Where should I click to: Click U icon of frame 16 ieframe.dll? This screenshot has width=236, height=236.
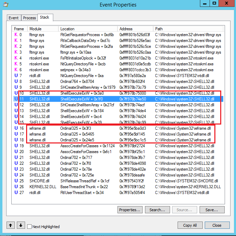coord(15,128)
